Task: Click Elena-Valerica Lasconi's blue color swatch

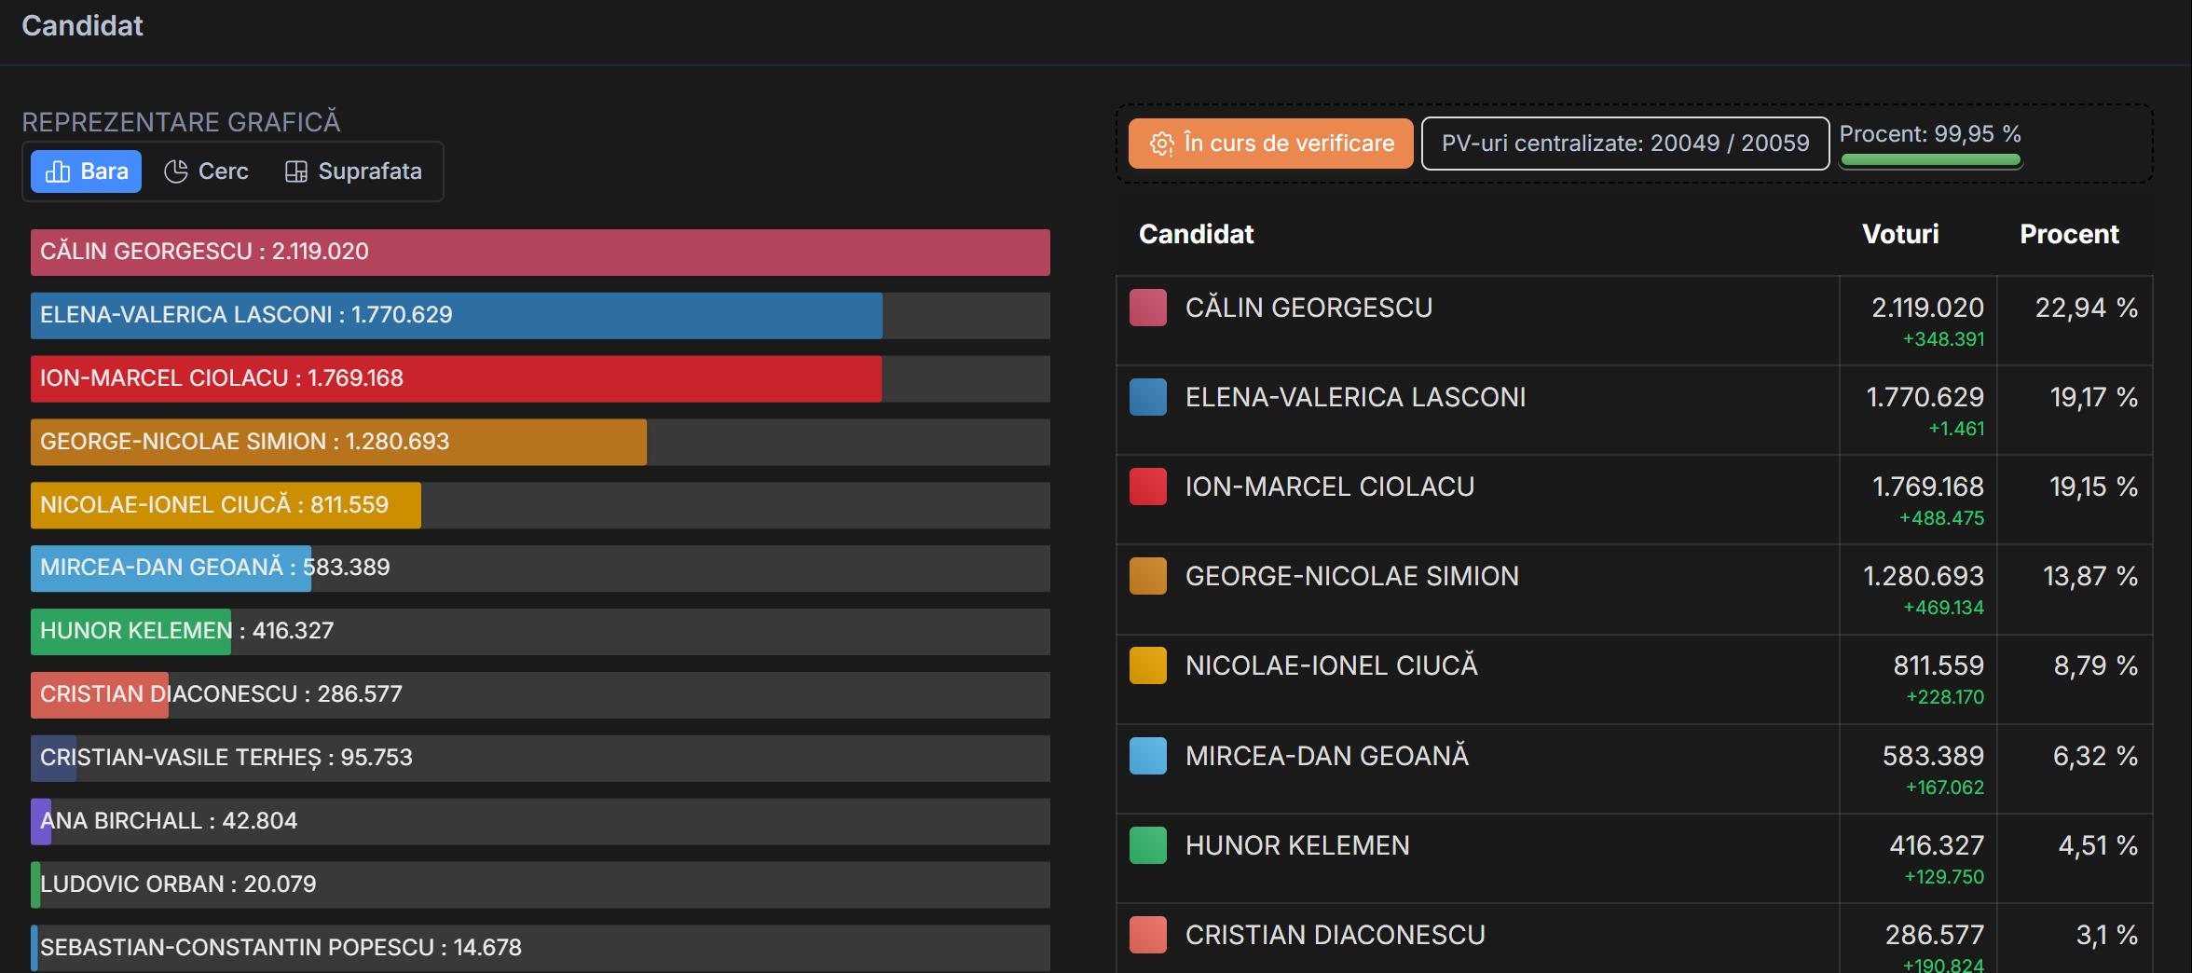Action: click(x=1147, y=397)
